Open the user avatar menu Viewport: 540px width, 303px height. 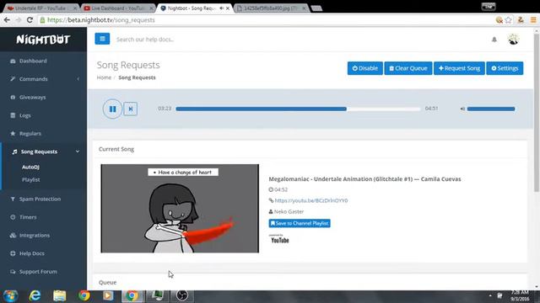pos(513,40)
